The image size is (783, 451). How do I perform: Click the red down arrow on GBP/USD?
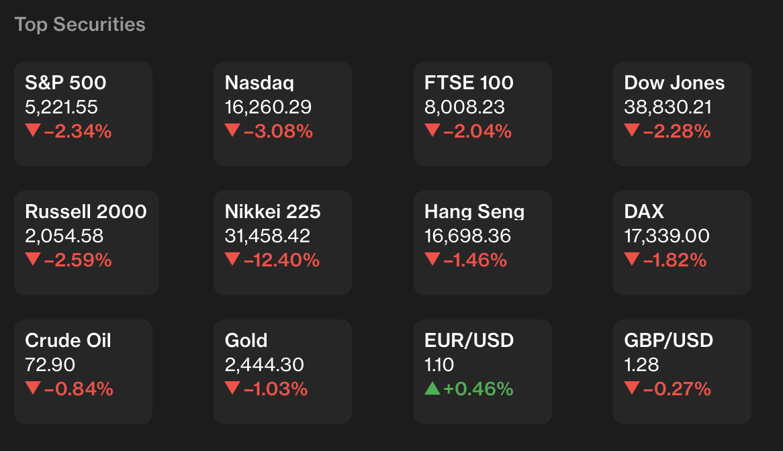coord(632,388)
